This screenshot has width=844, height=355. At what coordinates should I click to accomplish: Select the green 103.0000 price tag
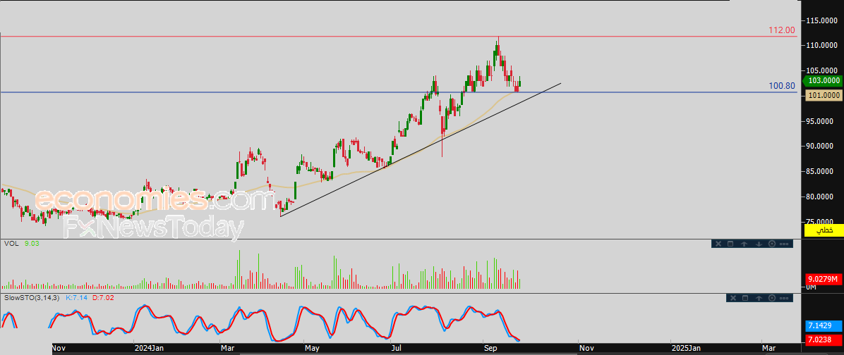(x=823, y=80)
